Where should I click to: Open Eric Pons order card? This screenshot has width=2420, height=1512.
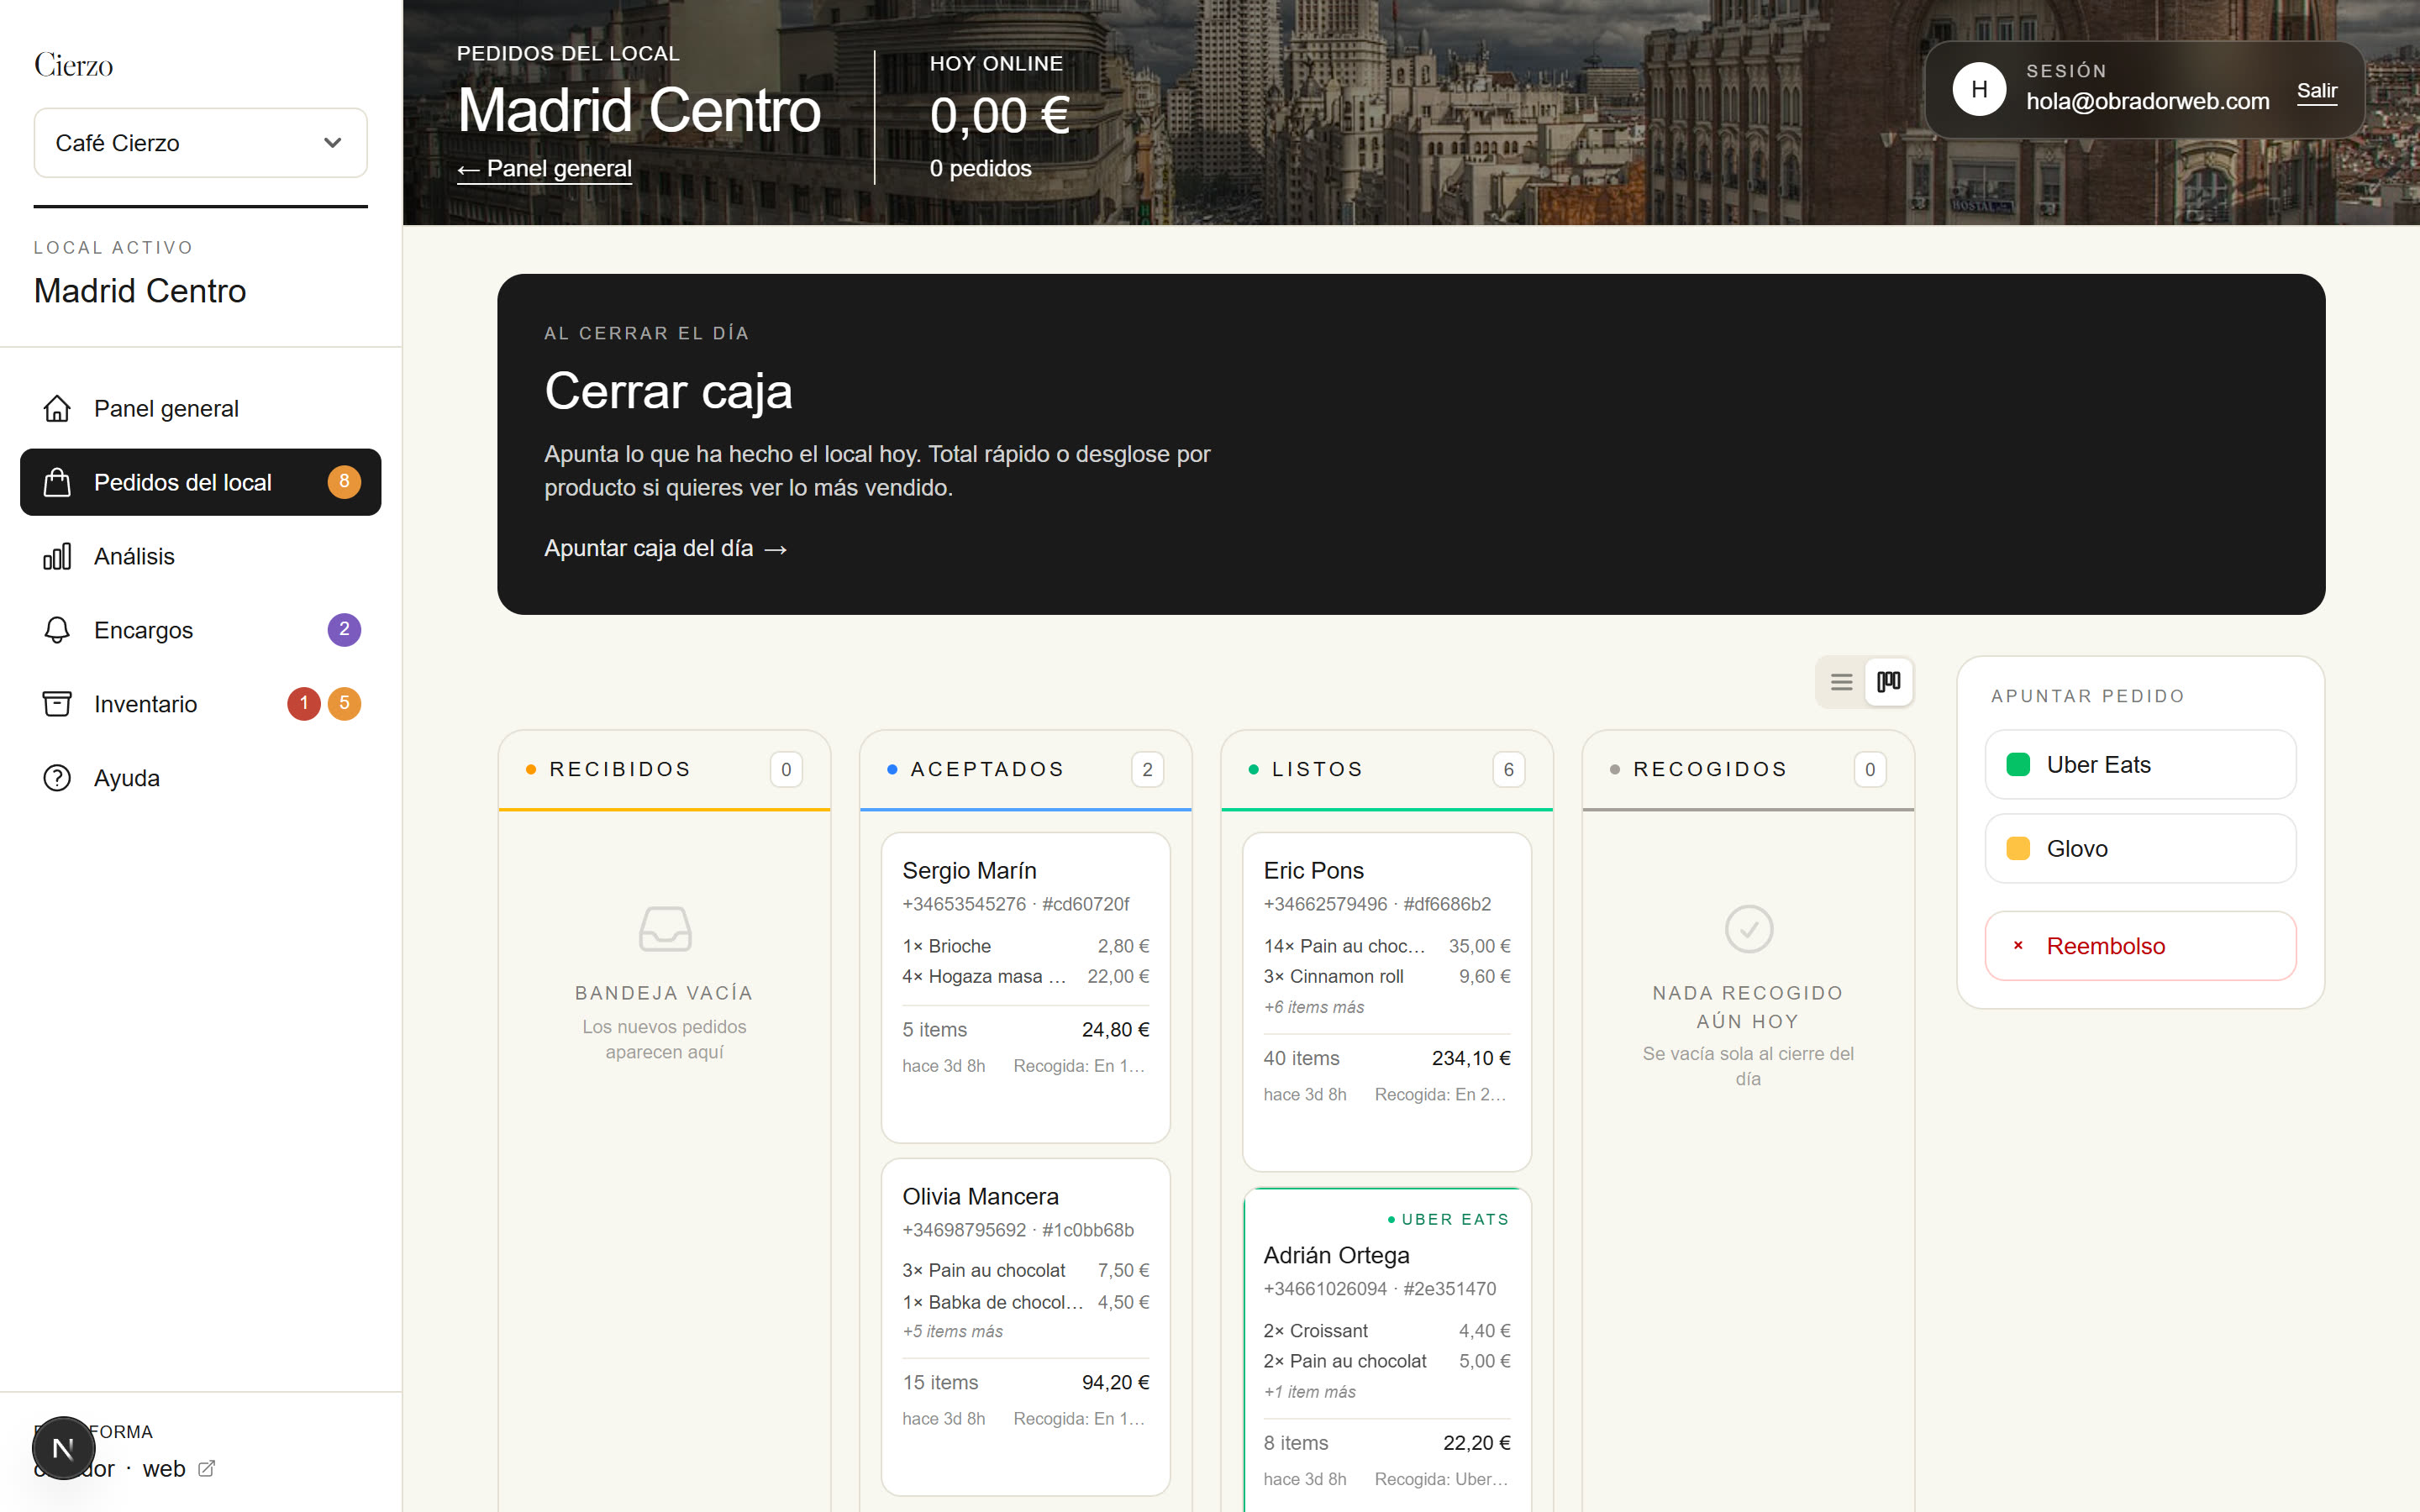point(1386,1002)
